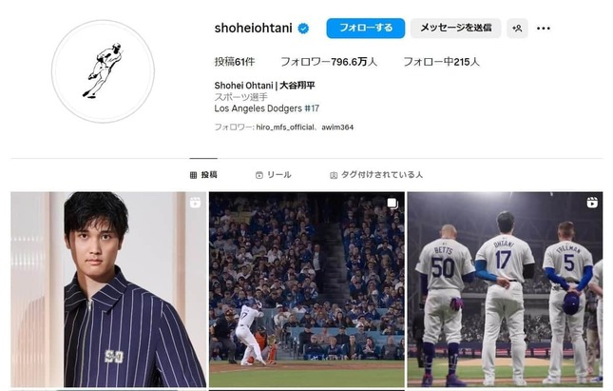
Task: Open メッセージを送信 to send a message
Action: [x=455, y=29]
